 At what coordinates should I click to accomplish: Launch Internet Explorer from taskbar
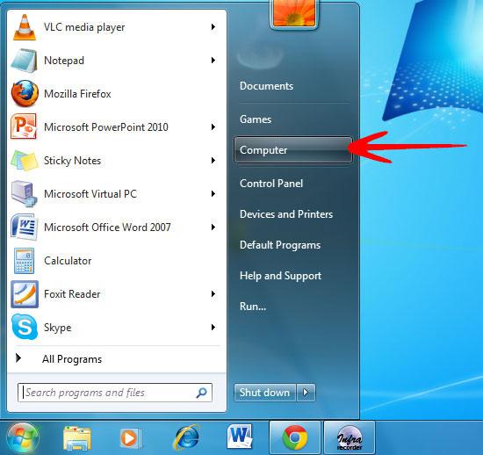click(186, 437)
